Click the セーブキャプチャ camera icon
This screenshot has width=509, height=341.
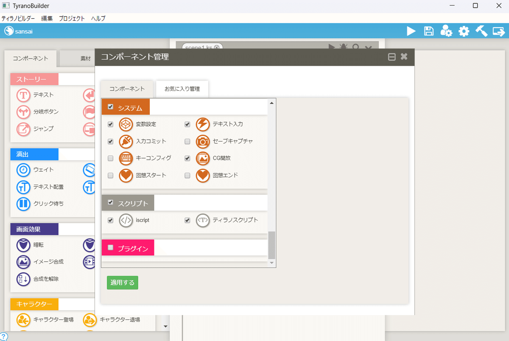203,141
